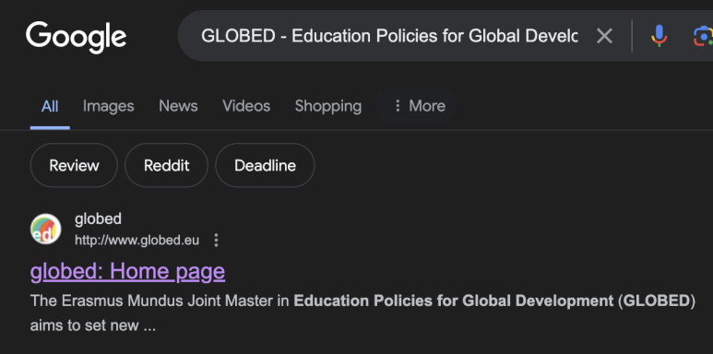Click the globed site name label

coord(98,219)
